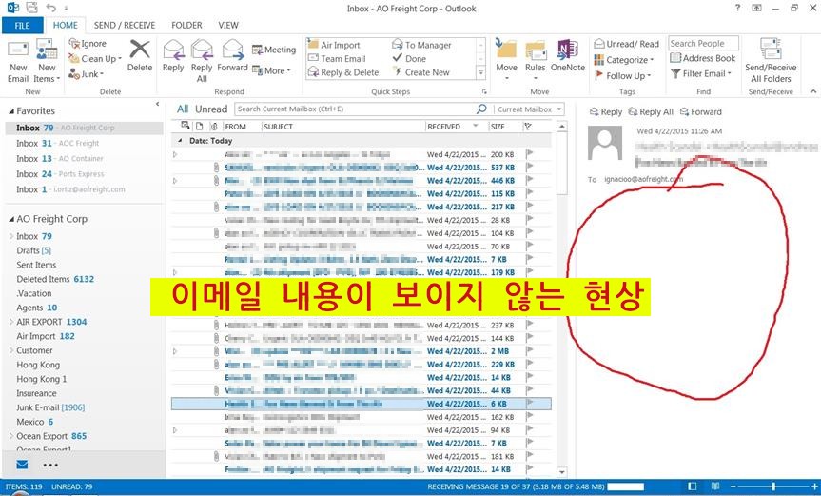Run the To Manager quick step
This screenshot has width=821, height=496.
tap(421, 45)
